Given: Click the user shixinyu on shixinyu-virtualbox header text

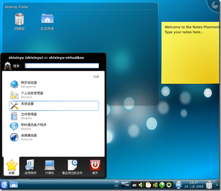Looking at the screenshot, I should 46,58.
